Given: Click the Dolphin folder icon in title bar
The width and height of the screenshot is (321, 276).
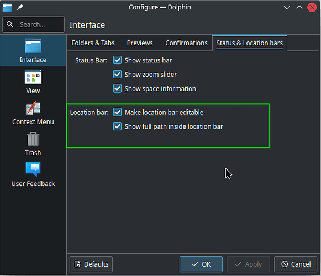Looking at the screenshot, I should [7, 7].
